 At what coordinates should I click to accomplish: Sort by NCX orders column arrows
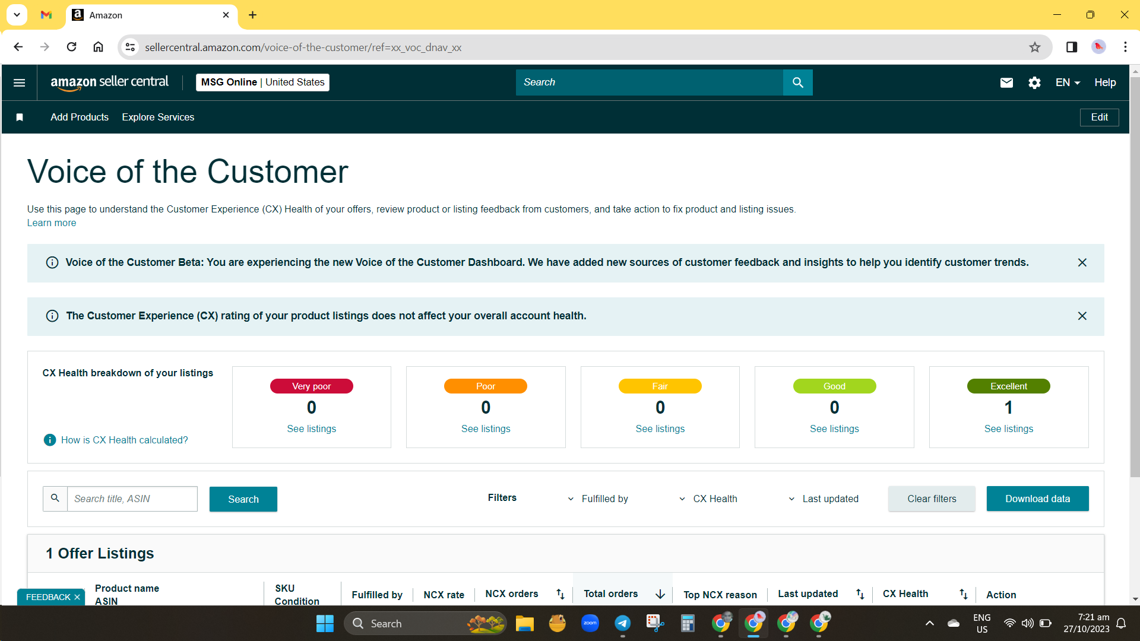[560, 594]
